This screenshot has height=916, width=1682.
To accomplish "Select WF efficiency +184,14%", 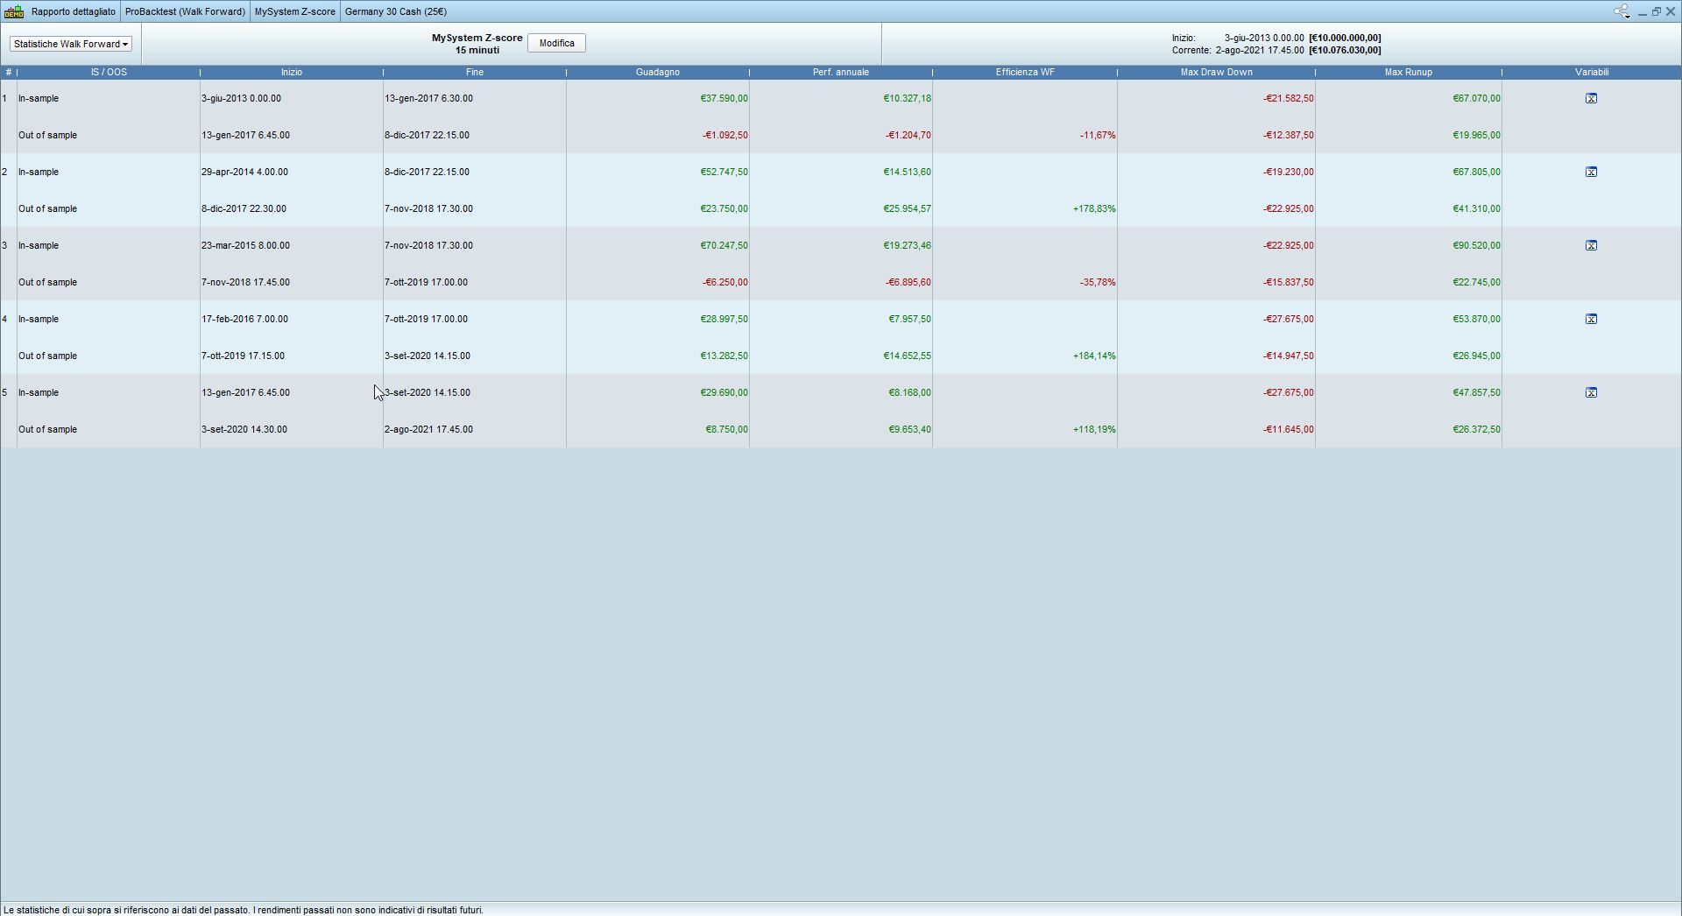I will 1094,356.
